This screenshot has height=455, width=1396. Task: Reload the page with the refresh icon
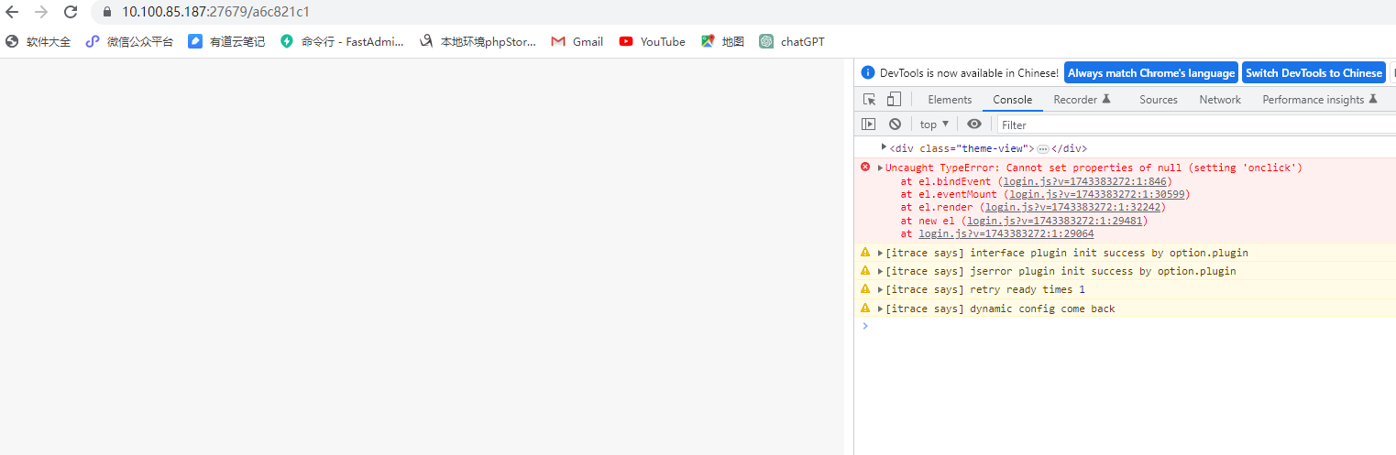71,12
